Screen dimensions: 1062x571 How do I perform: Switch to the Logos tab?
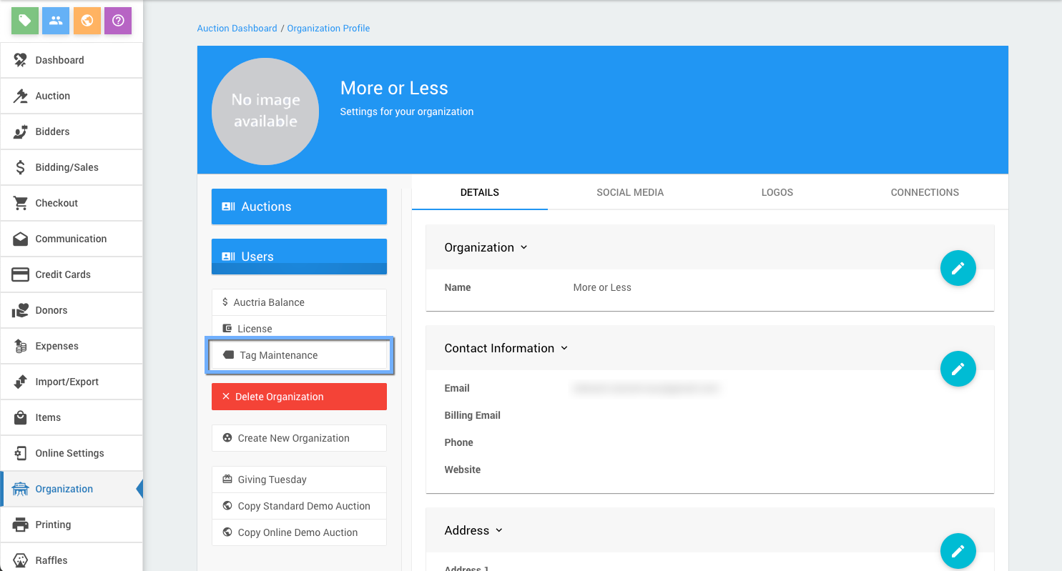tap(777, 192)
